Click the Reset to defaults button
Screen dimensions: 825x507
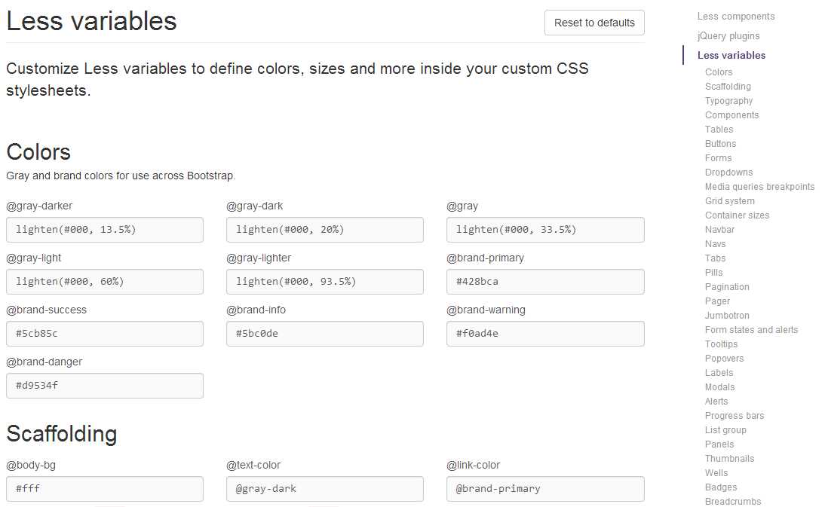tap(593, 23)
